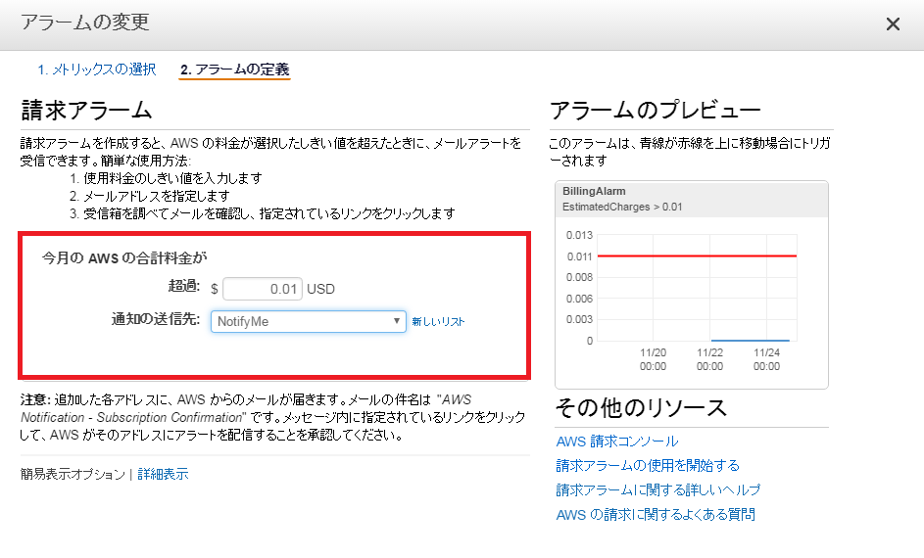Open the 通知の送信先 NotifyMe dropdown
924x558 pixels.
tap(309, 321)
